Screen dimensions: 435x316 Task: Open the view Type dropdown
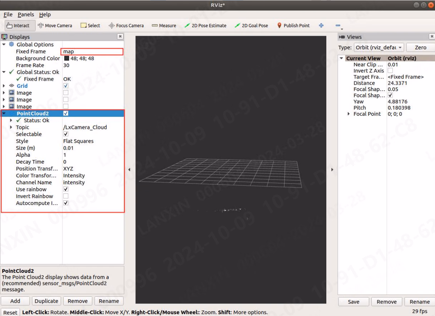pyautogui.click(x=379, y=47)
